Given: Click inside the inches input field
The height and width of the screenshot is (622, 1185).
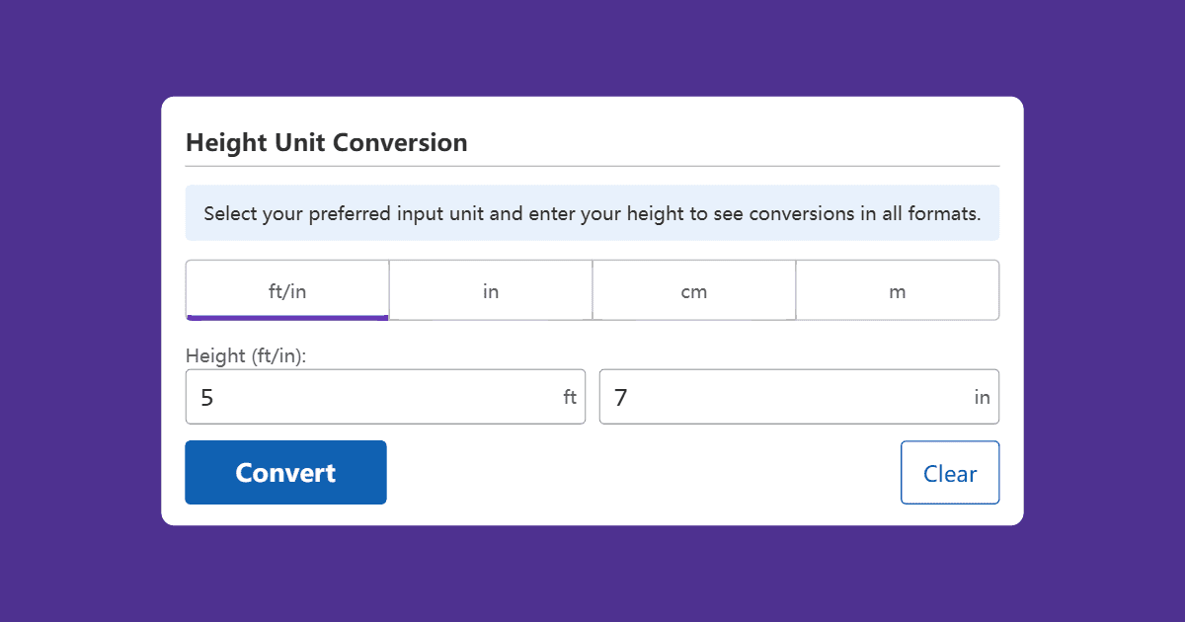Looking at the screenshot, I should pyautogui.click(x=800, y=396).
